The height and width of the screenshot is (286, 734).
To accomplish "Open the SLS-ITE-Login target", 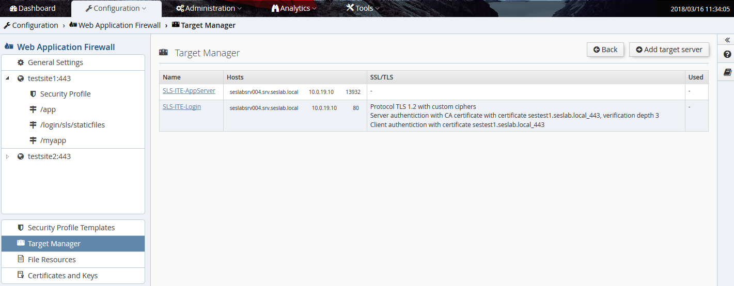I will coord(182,107).
